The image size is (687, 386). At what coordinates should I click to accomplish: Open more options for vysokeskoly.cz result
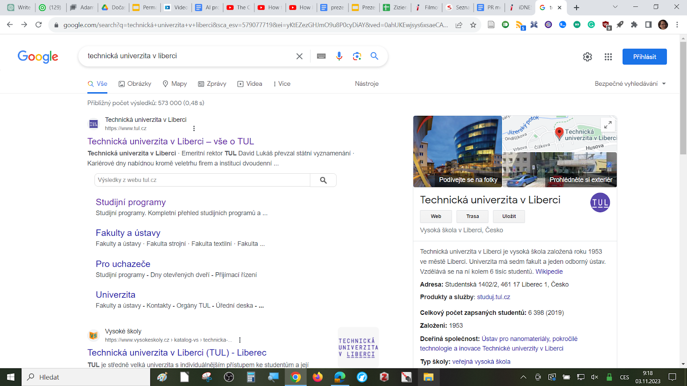[240, 340]
